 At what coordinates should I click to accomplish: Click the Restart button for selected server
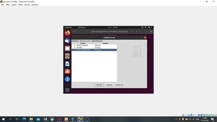point(136,52)
